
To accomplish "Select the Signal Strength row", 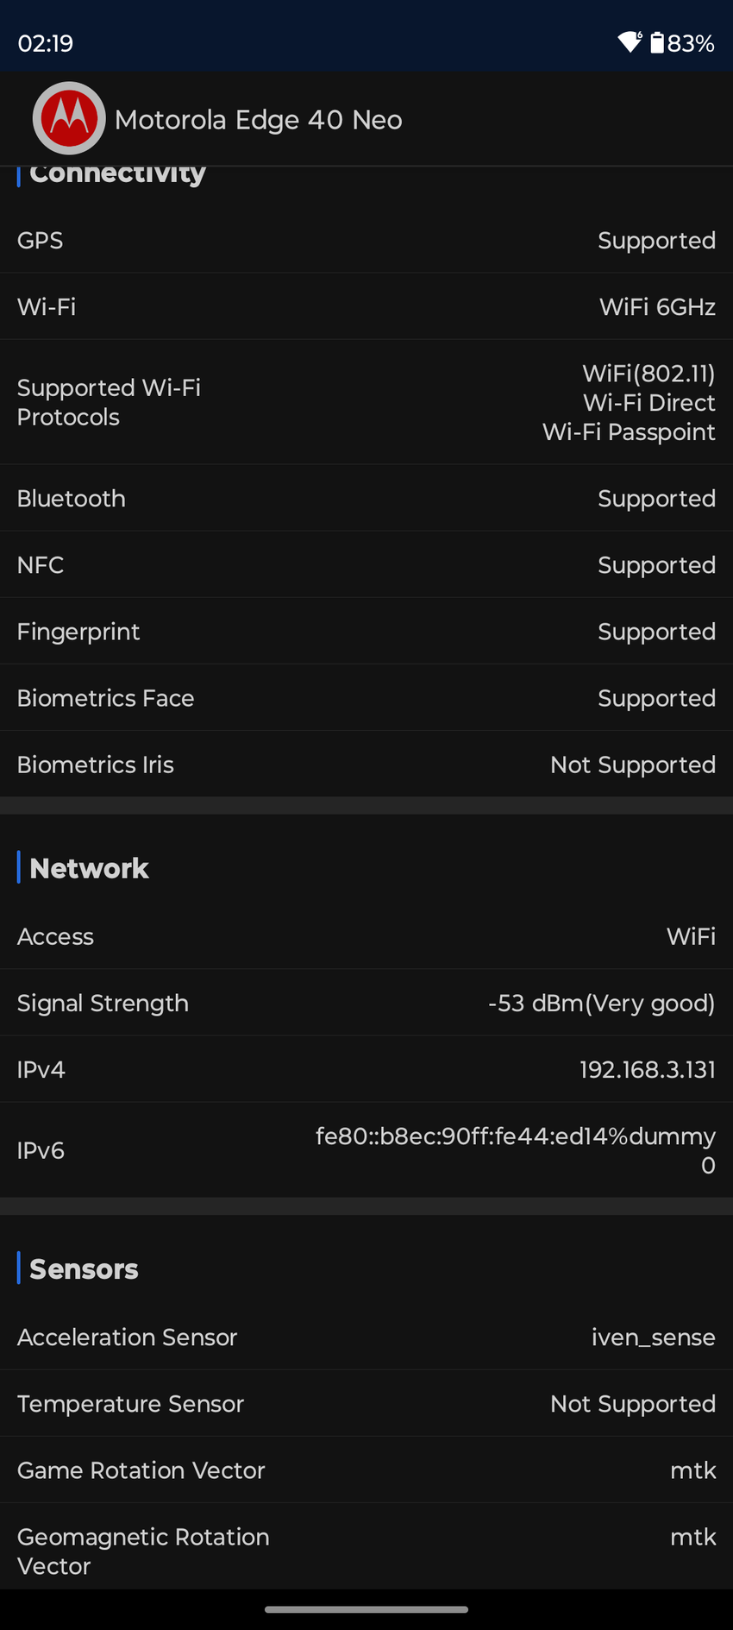I will pyautogui.click(x=366, y=1003).
